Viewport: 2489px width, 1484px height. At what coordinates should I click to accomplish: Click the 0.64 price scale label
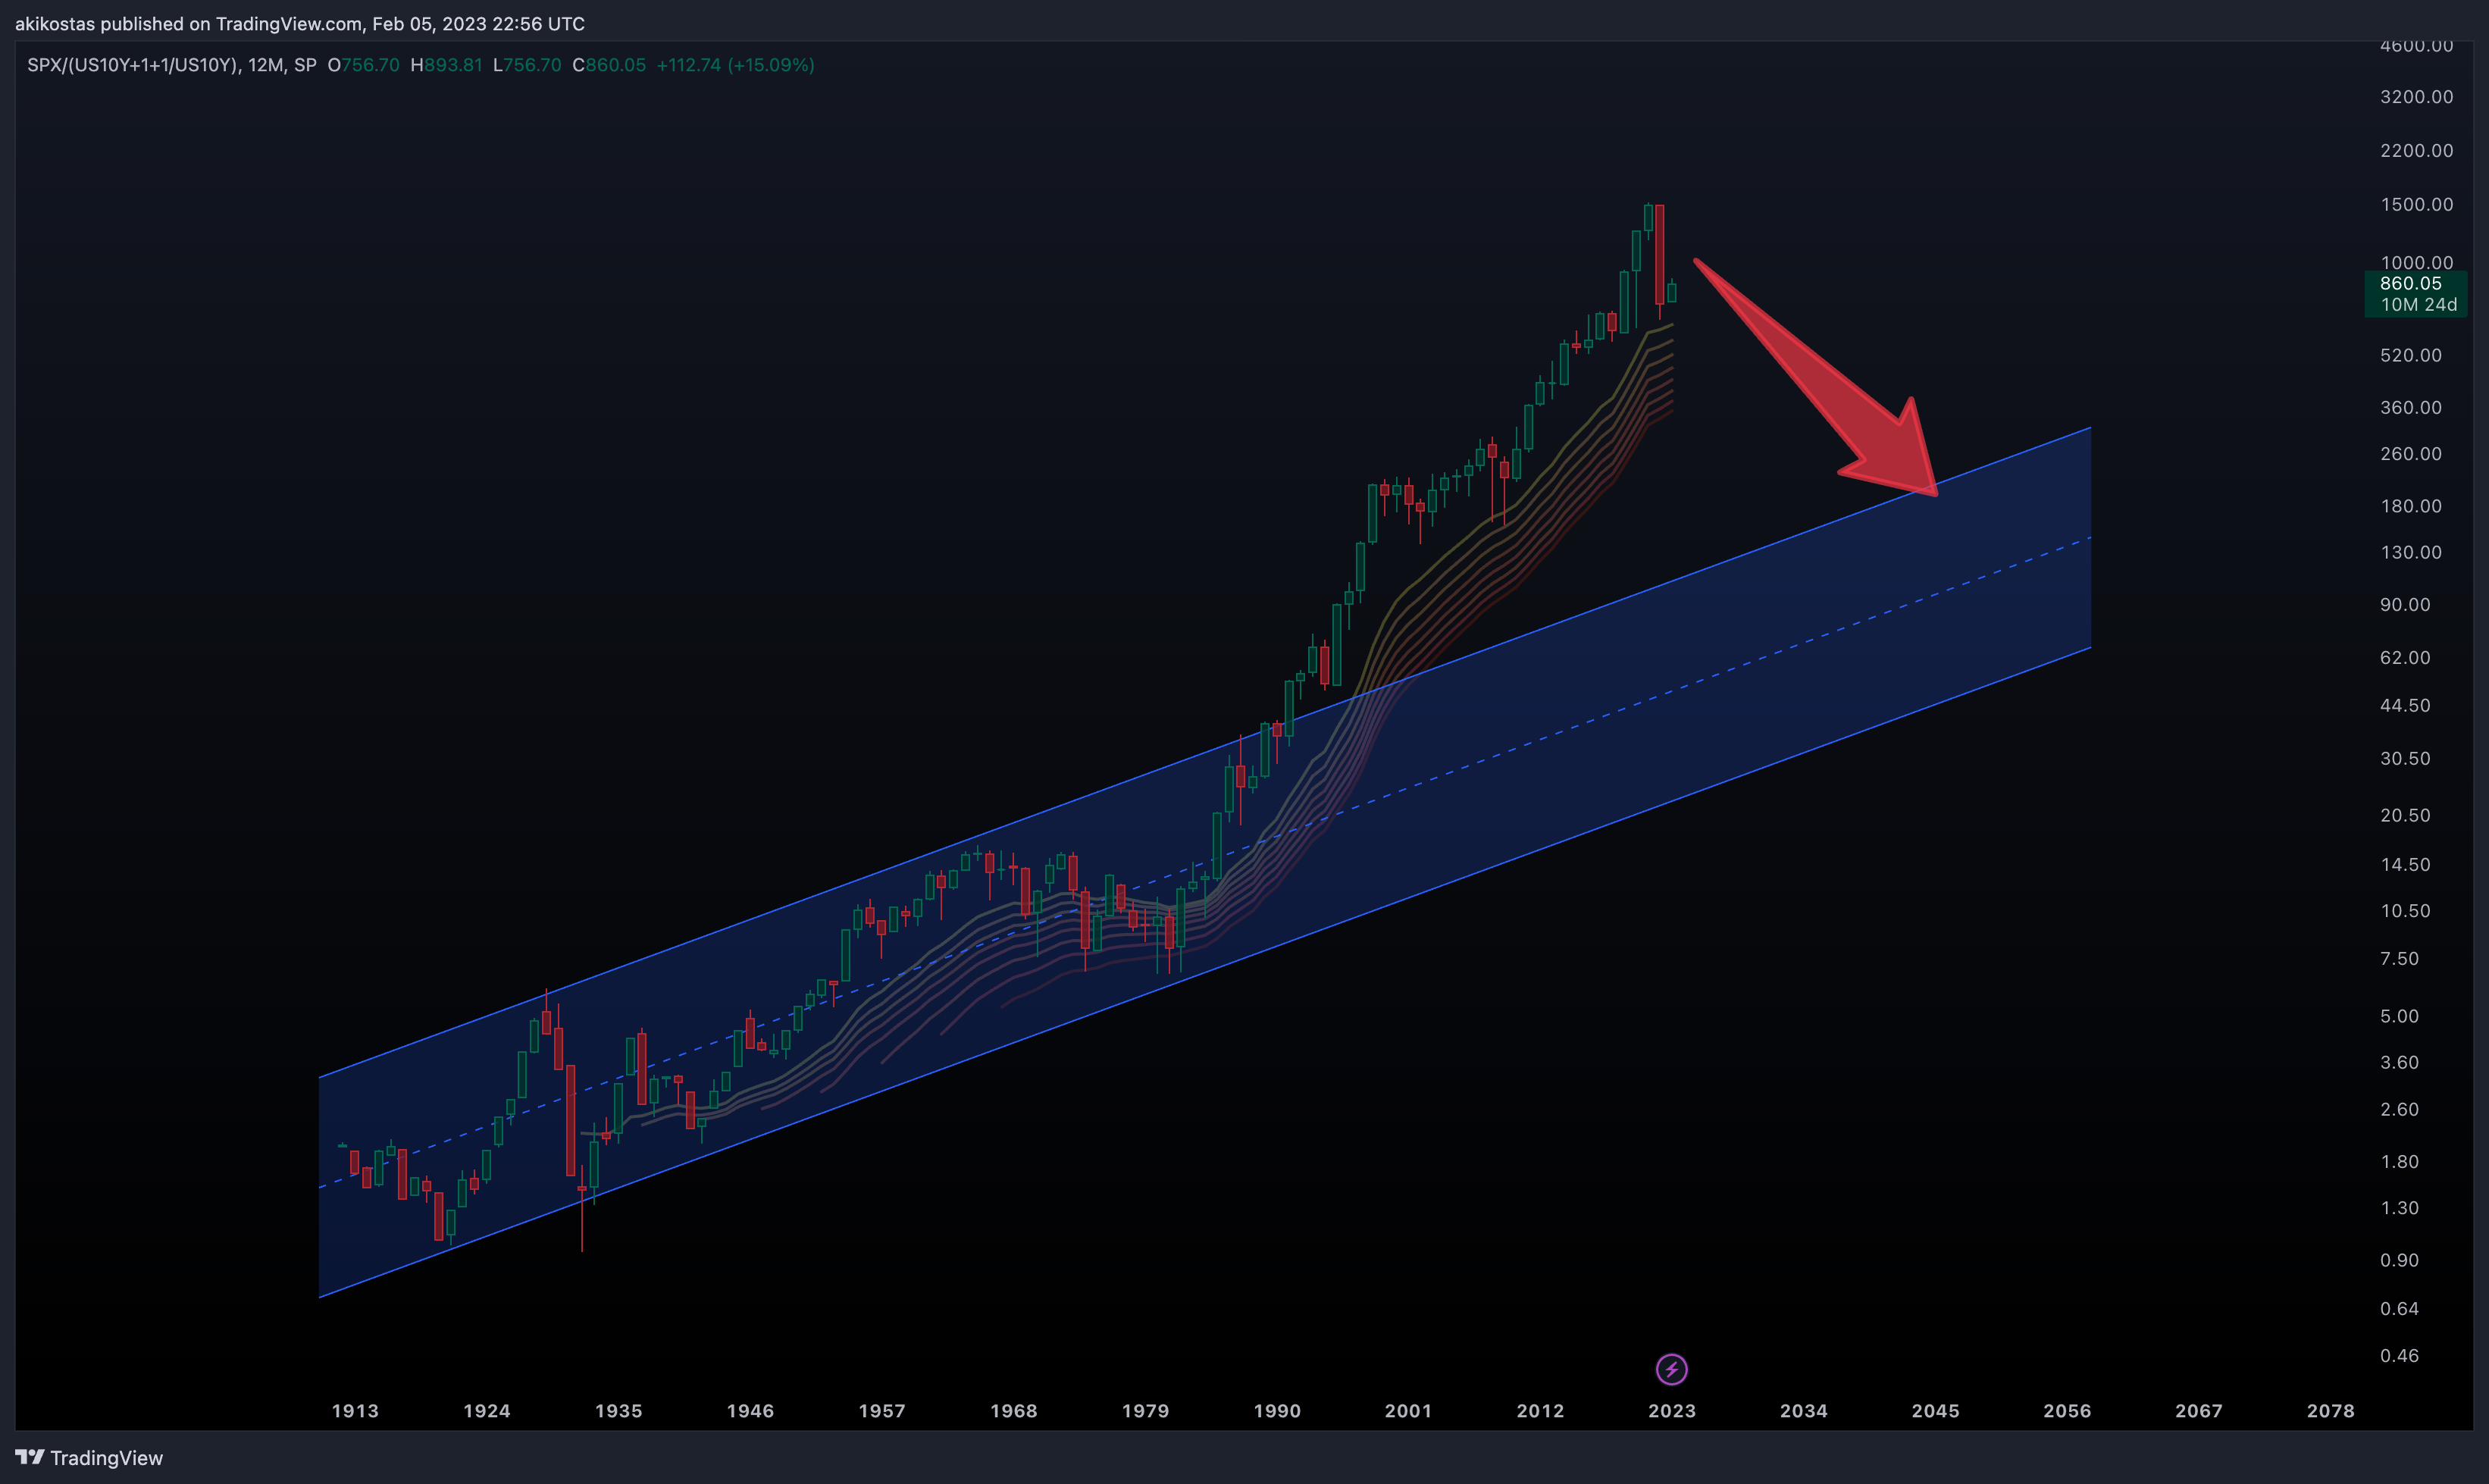coord(2399,1309)
